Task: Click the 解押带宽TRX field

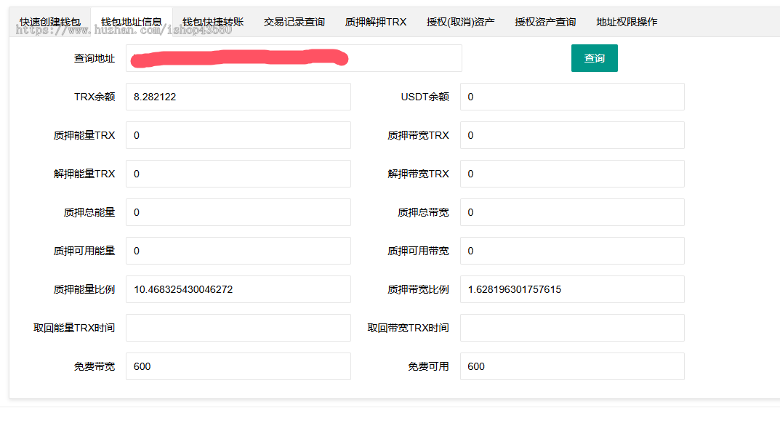Action: (572, 174)
